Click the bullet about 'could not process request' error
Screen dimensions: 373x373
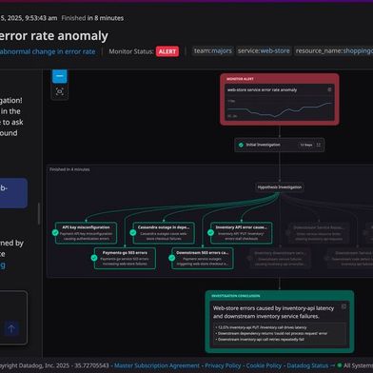tap(272, 333)
